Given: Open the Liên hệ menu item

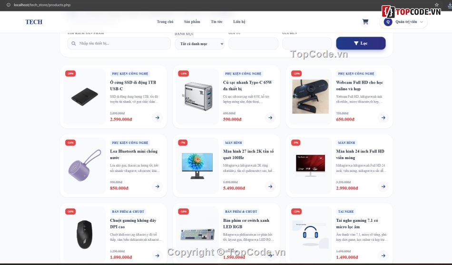Looking at the screenshot, I should point(239,21).
